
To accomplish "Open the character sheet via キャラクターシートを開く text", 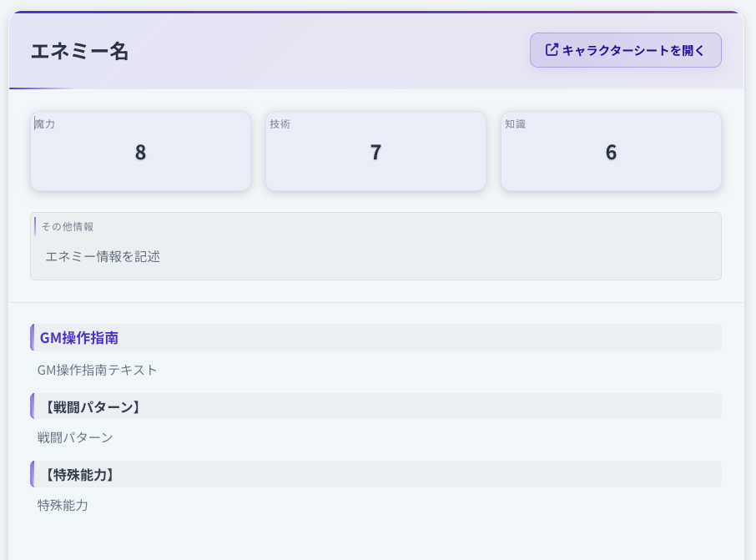I will coord(633,51).
